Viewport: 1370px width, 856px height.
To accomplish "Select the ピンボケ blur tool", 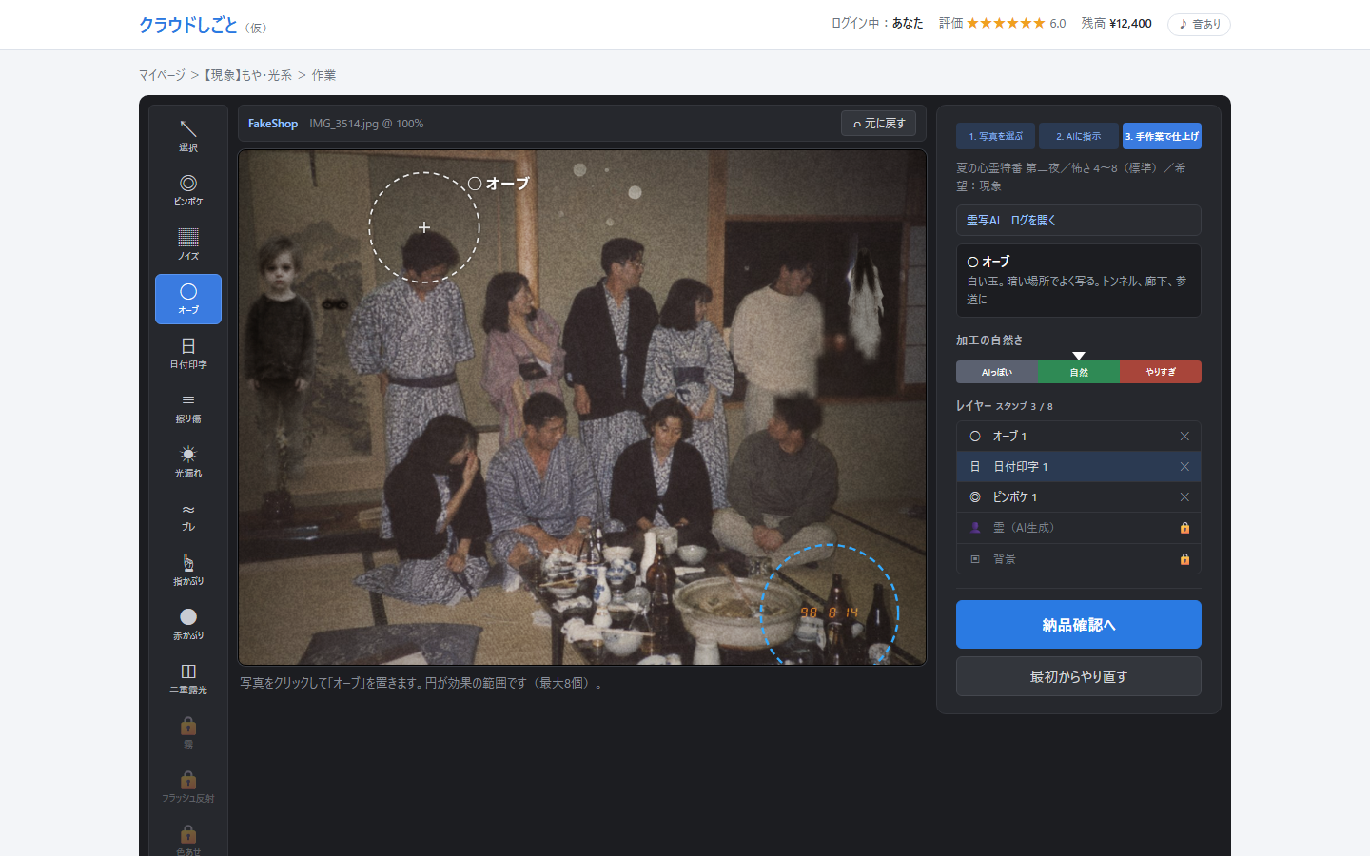I will tap(188, 190).
